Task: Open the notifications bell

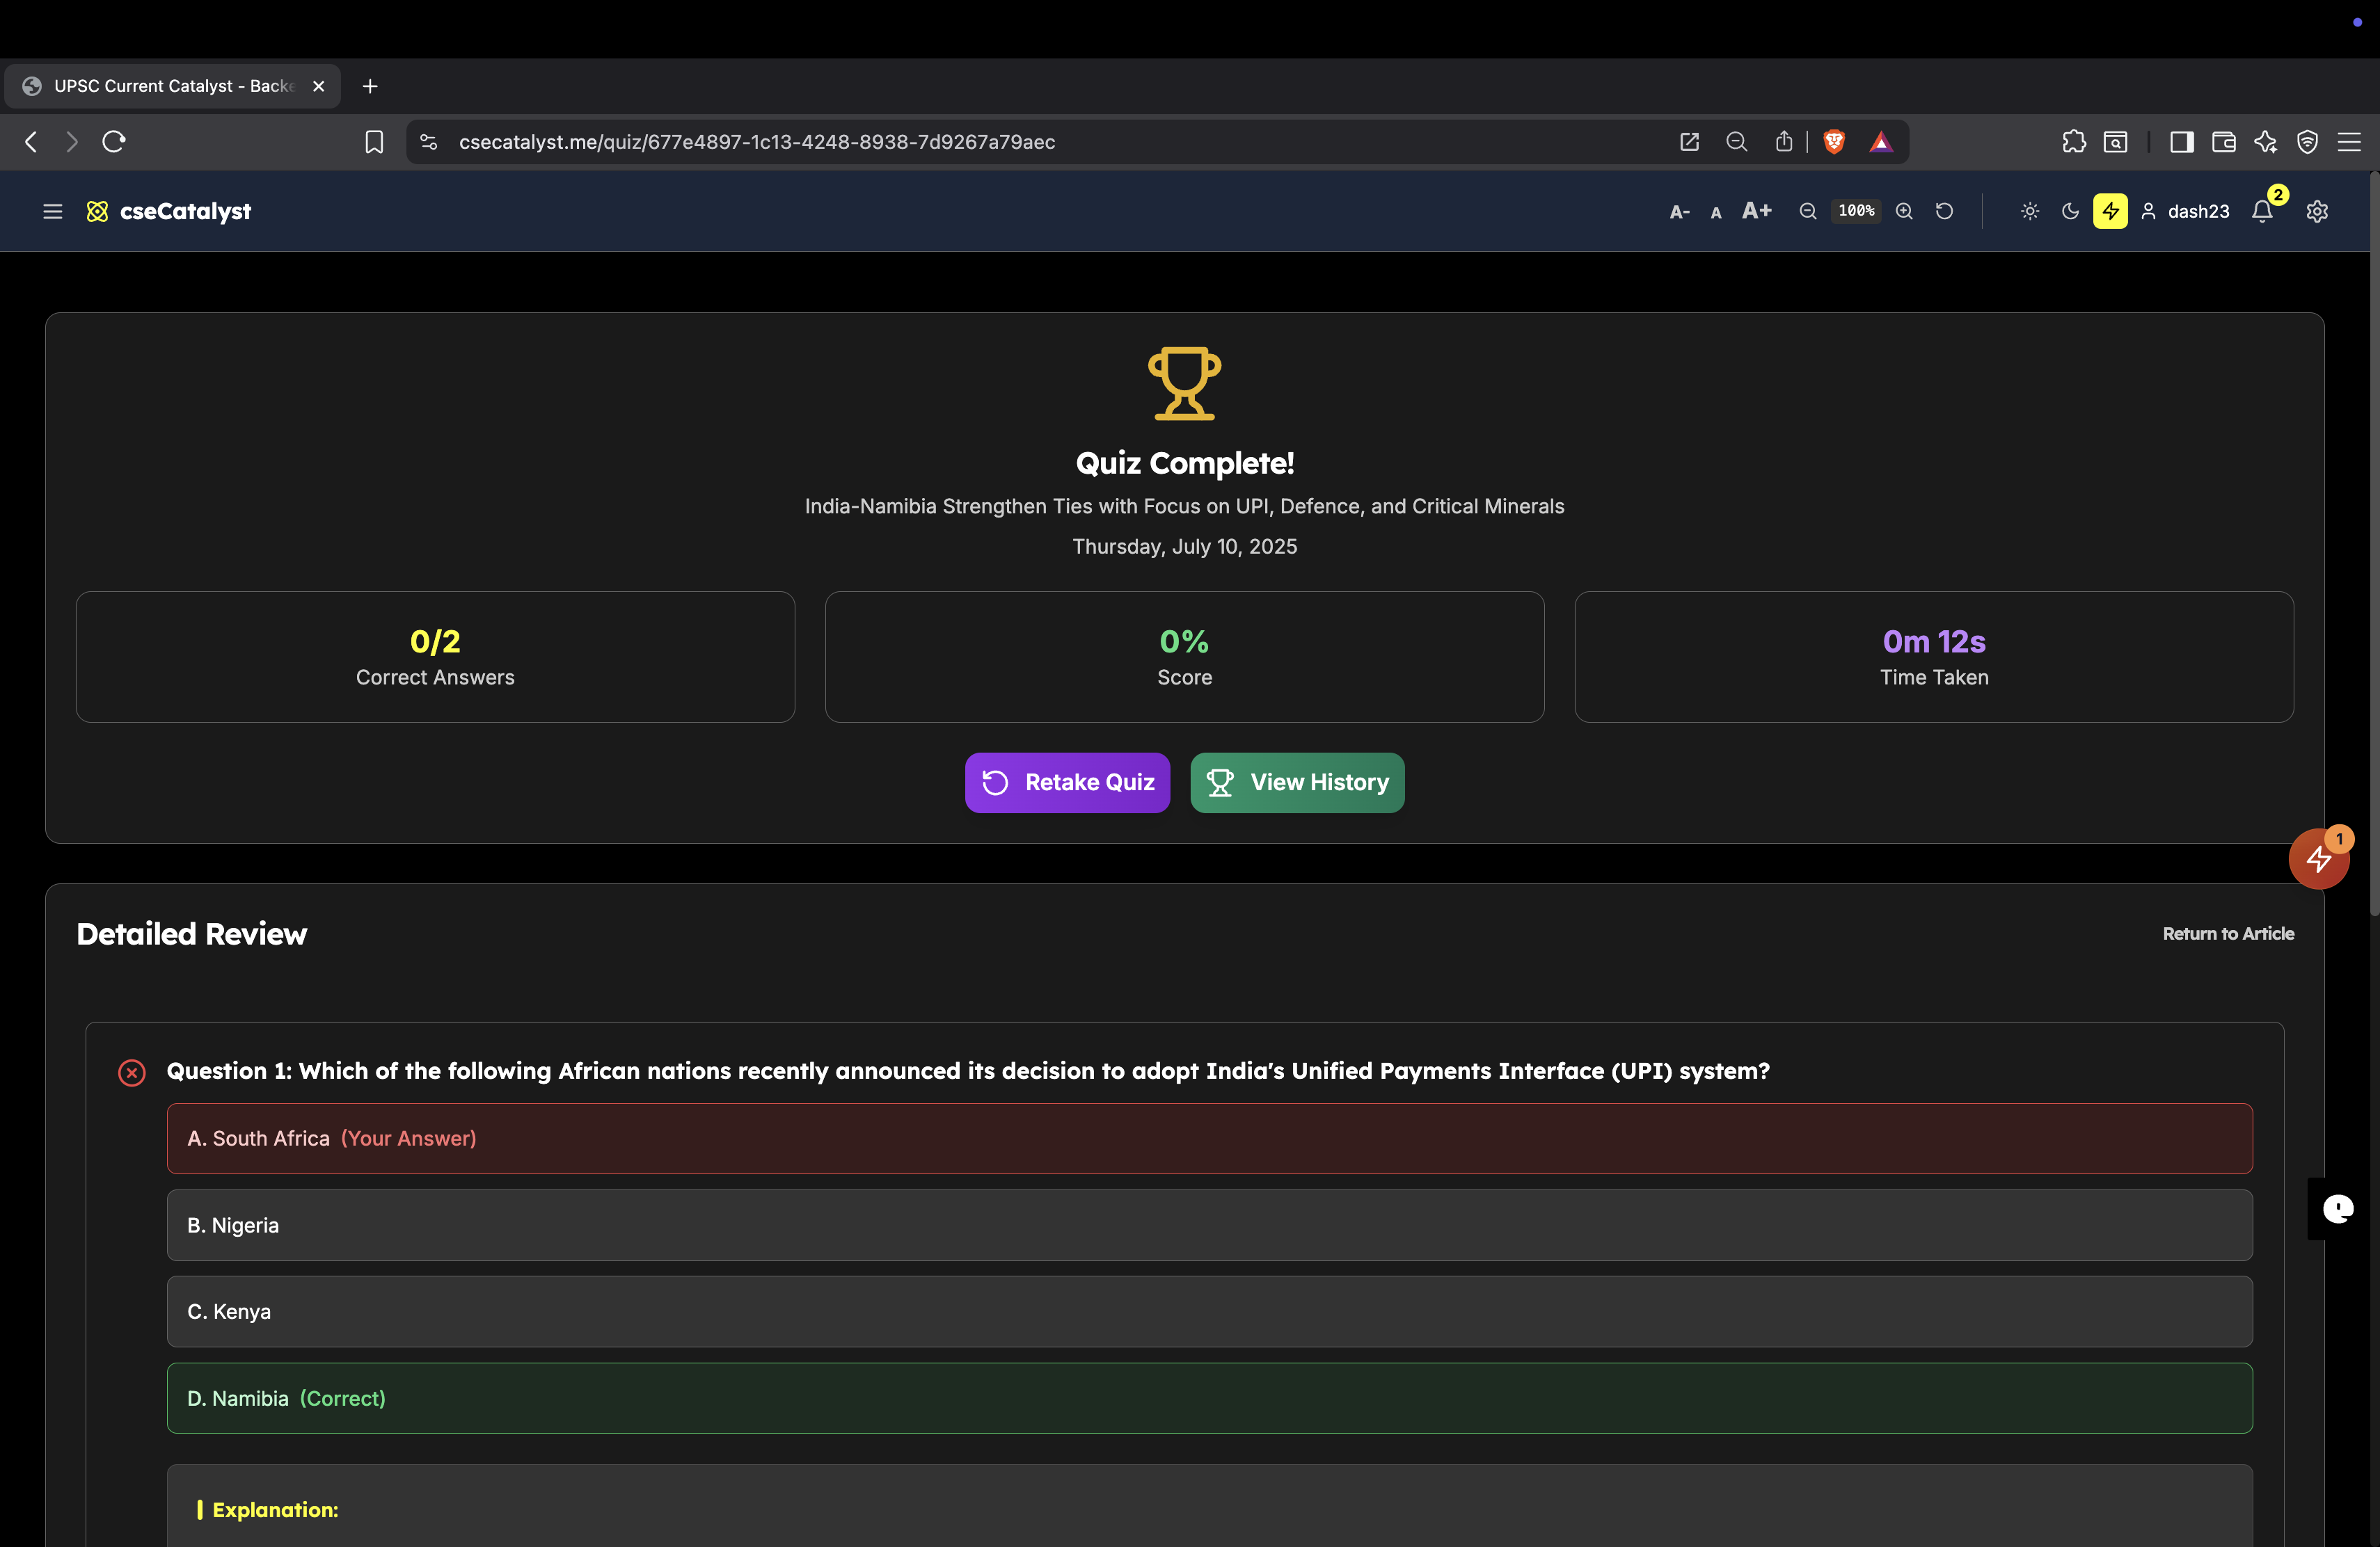Action: [x=2262, y=211]
